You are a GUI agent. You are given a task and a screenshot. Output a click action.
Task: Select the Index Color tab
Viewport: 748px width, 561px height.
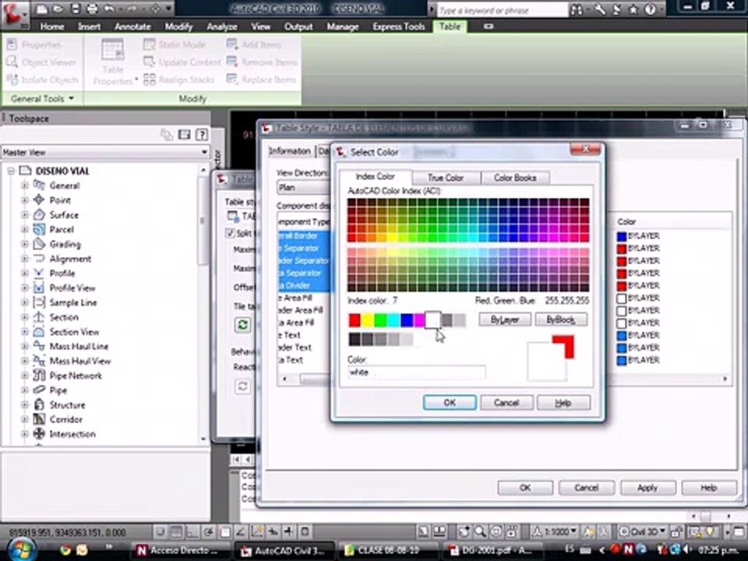point(375,177)
